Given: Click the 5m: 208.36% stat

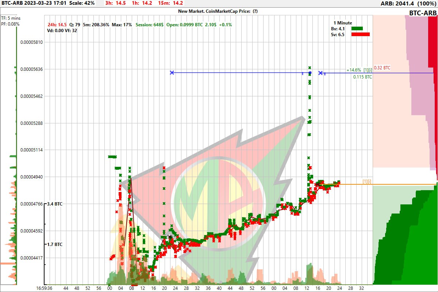Looking at the screenshot, I should tap(96, 25).
